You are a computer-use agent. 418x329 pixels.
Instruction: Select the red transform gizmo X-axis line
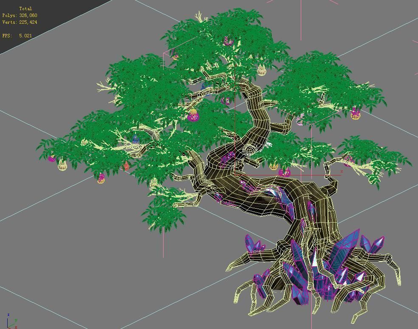(288, 175)
